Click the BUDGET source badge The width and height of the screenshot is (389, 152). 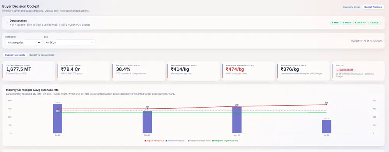point(375,23)
